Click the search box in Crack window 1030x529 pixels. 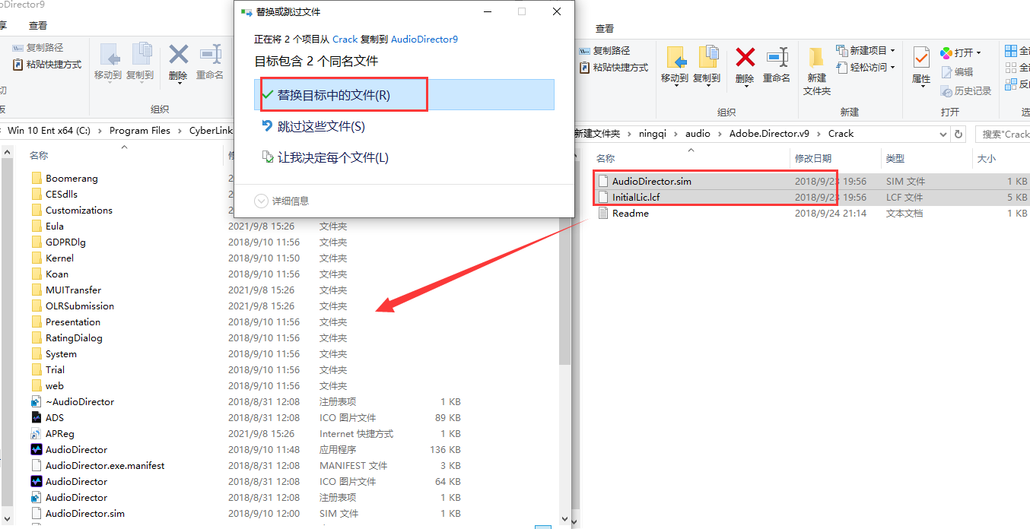[x=1003, y=134]
